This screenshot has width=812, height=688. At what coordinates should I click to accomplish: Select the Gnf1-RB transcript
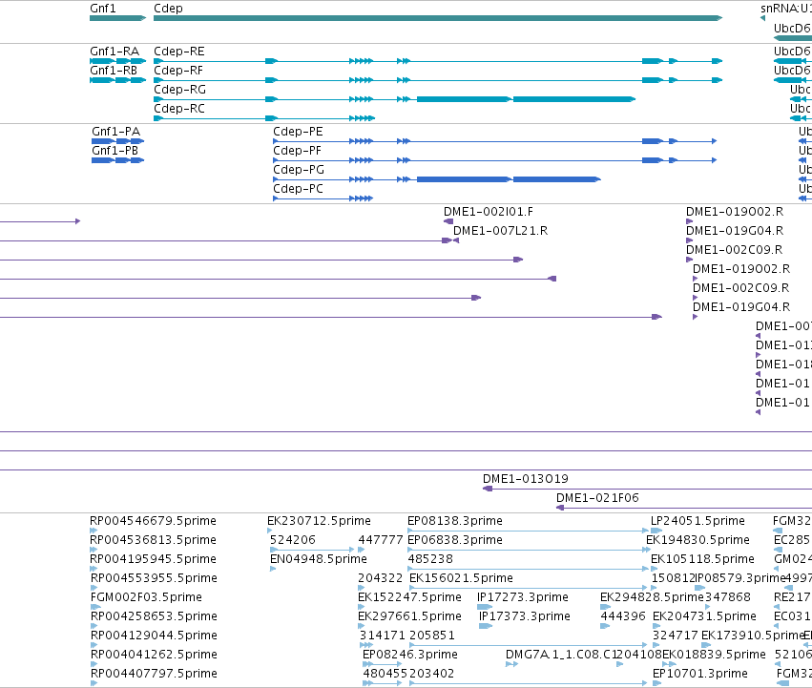tap(114, 71)
